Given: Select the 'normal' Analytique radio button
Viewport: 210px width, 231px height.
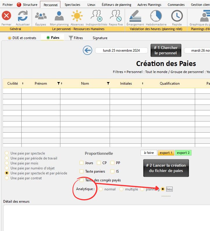Looking at the screenshot, I should click(101, 189).
